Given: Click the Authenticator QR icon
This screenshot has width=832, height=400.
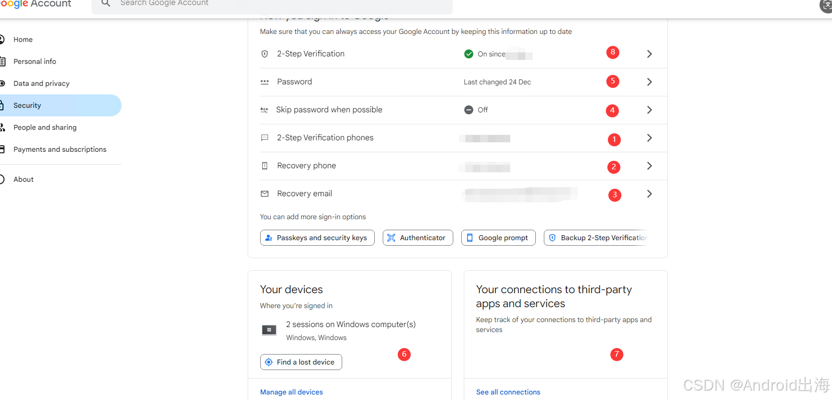Looking at the screenshot, I should click(x=391, y=238).
